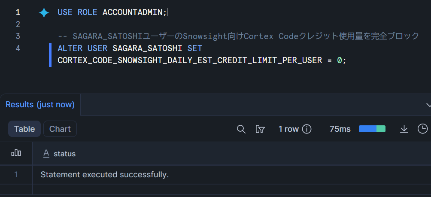Click row number 1 in results grid
Viewport: 431px width, 197px height.
16,175
